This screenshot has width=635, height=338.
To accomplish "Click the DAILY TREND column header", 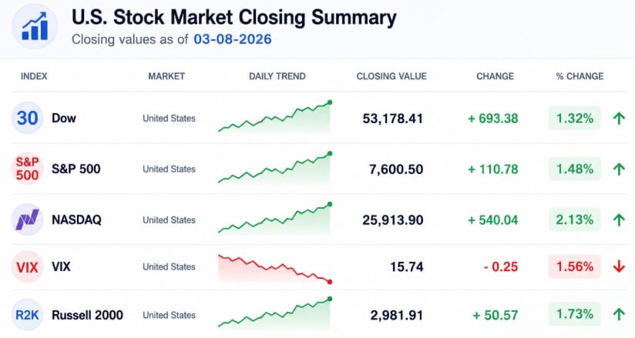I will click(277, 76).
